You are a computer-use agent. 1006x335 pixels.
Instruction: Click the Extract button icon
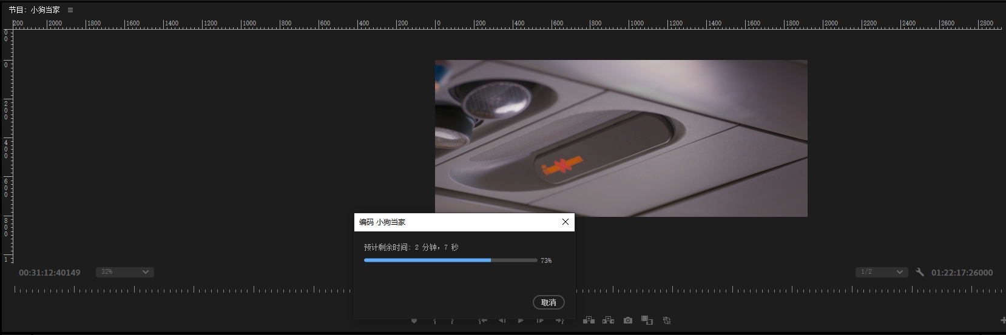[608, 320]
